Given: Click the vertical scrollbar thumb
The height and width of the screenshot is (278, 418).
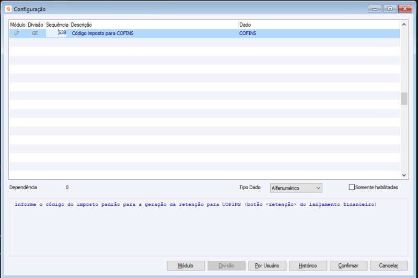Looking at the screenshot, I should click(x=404, y=99).
